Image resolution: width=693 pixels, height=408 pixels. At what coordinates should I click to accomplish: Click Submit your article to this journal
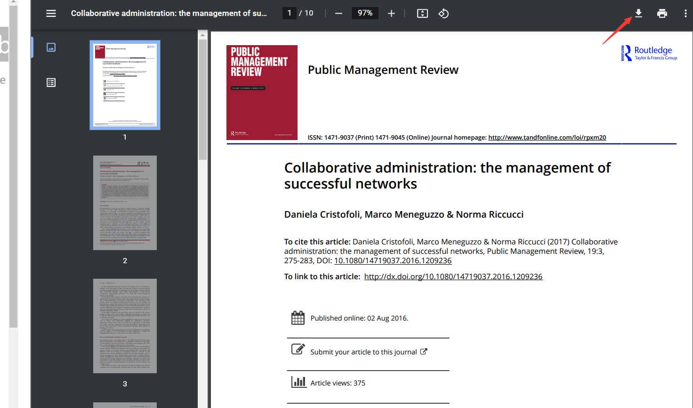click(x=363, y=352)
